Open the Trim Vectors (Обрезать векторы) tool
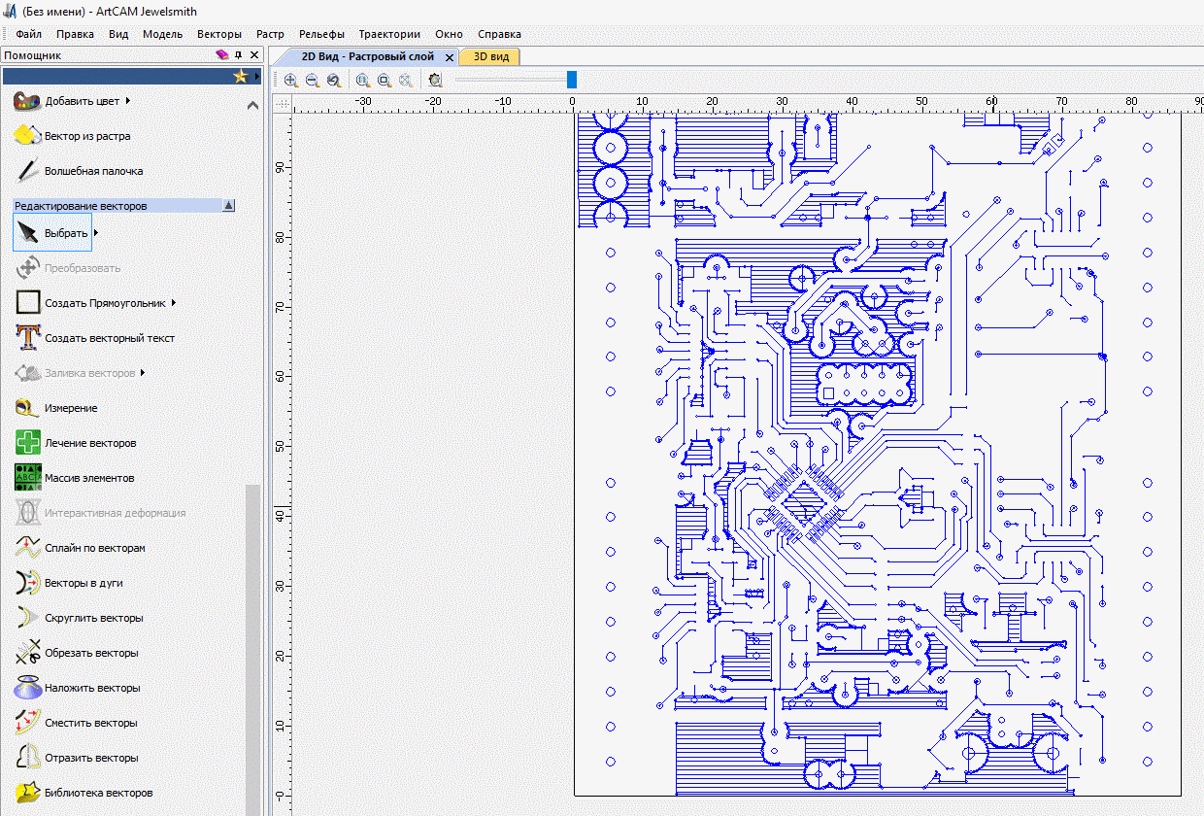 pos(27,653)
